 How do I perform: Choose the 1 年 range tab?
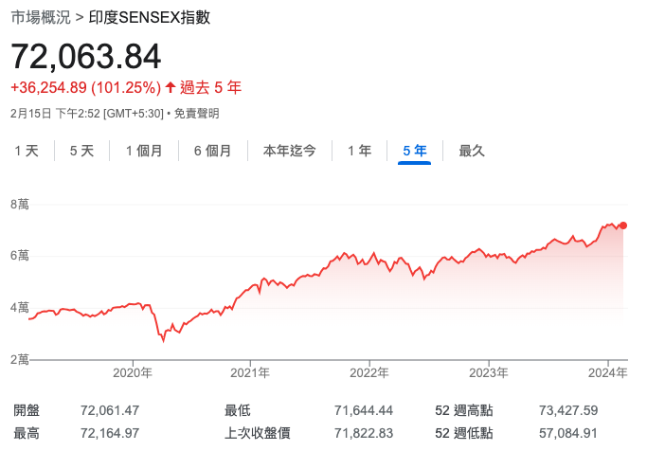coord(359,151)
